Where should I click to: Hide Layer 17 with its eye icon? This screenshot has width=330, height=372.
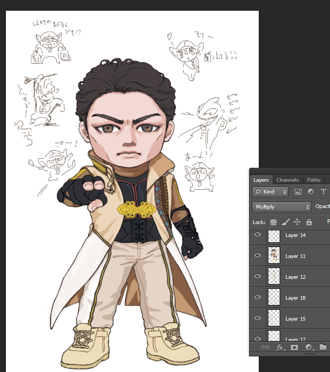pos(258,339)
